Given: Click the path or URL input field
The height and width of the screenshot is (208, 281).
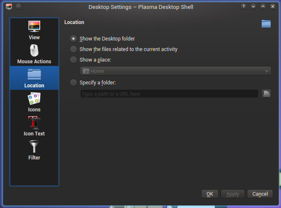Looking at the screenshot, I should point(169,94).
